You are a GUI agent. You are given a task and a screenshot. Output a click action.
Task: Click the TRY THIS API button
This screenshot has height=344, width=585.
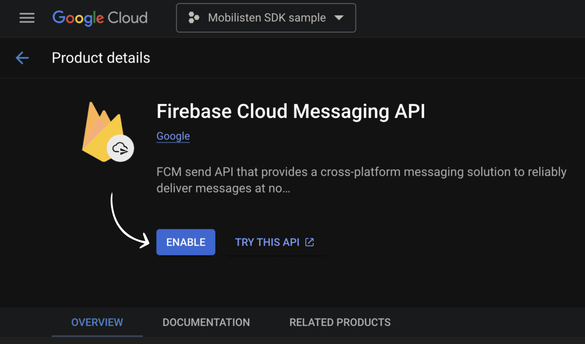(267, 242)
